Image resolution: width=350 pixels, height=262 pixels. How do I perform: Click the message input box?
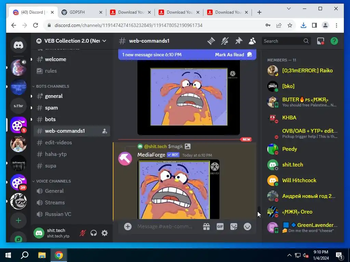tap(165, 227)
